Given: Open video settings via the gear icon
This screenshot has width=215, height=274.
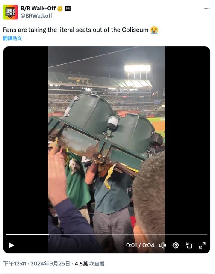Looking at the screenshot, I should [176, 245].
